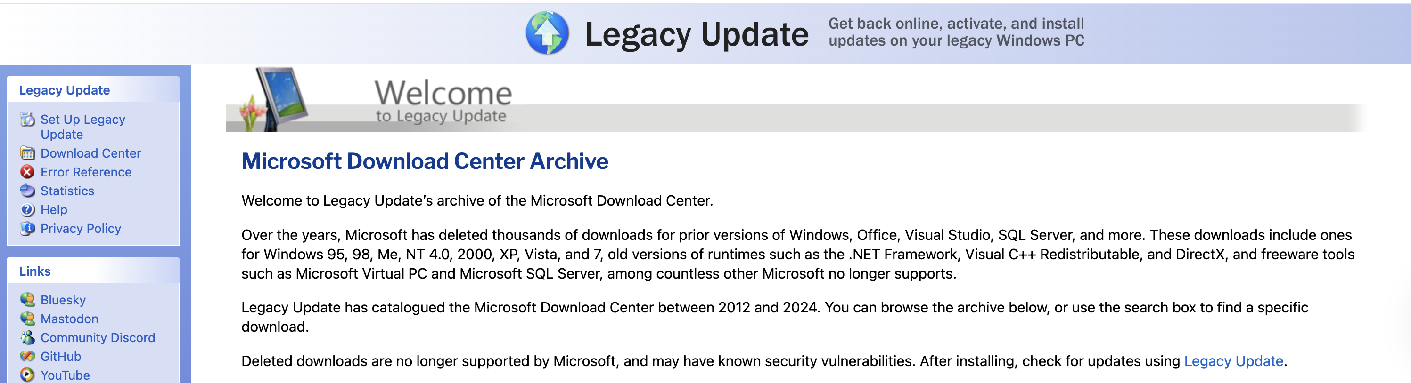Image resolution: width=1411 pixels, height=383 pixels.
Task: Select the Privacy Policy icon
Action: [x=26, y=229]
